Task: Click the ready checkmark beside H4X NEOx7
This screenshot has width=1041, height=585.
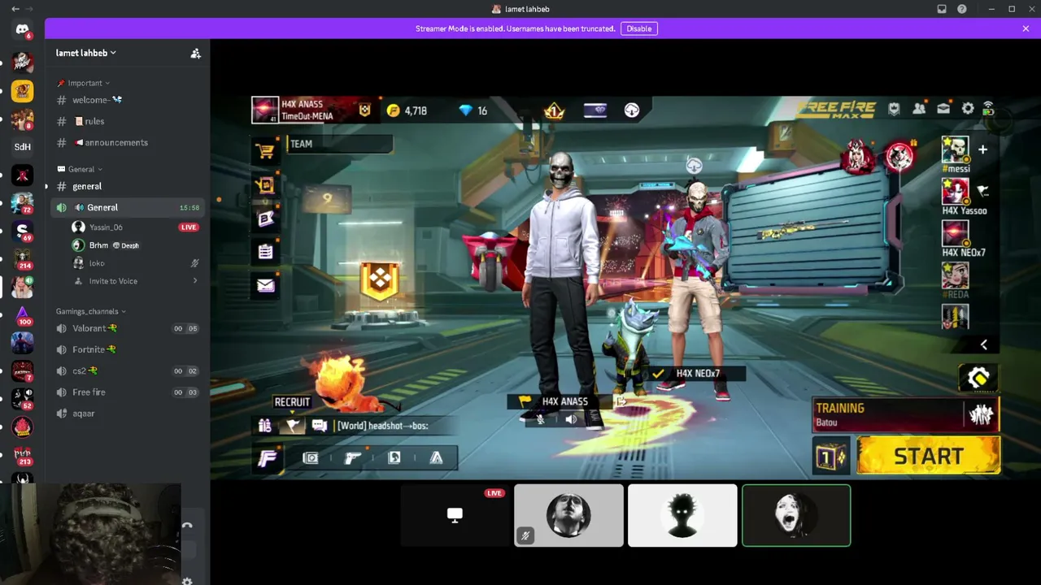Action: pos(659,374)
